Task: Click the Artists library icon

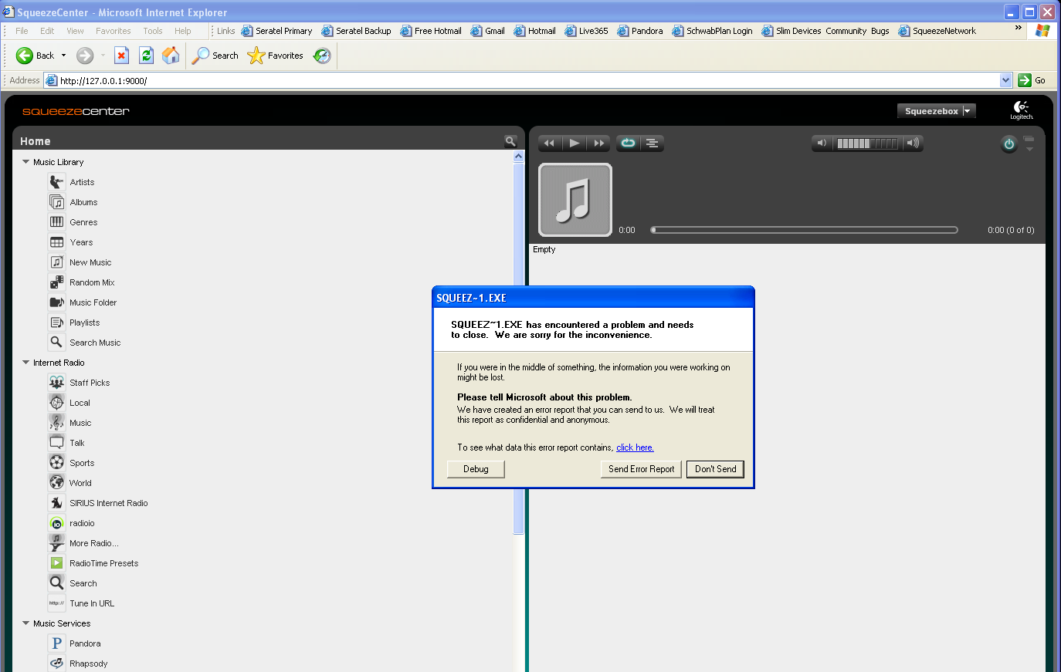Action: click(56, 182)
